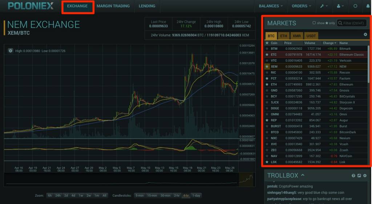The width and height of the screenshot is (372, 204).
Task: Switch to the USDT markets tab
Action: pos(311,36)
